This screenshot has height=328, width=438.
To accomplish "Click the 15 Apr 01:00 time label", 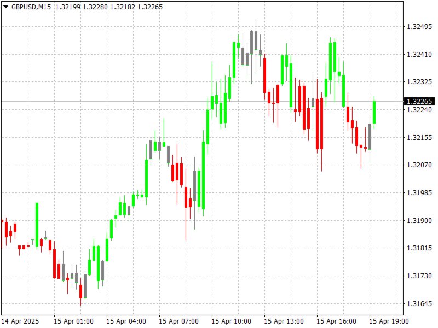I will [73, 321].
